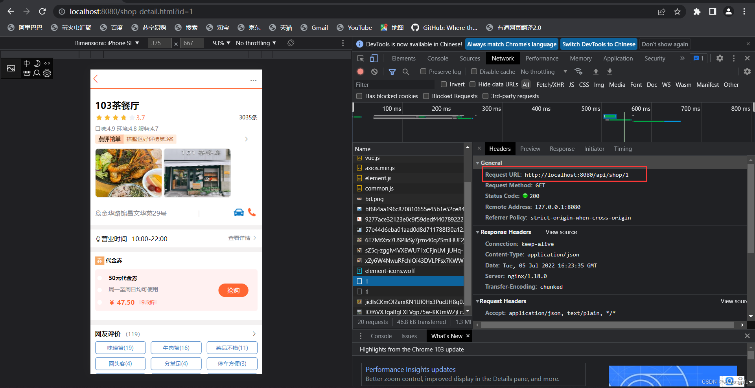Click View source link in Response Headers

[x=561, y=232]
